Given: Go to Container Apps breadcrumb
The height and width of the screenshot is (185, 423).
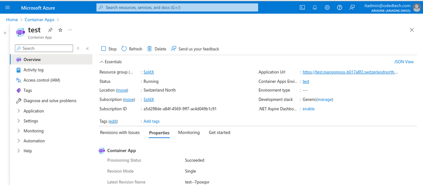Looking at the screenshot, I should pyautogui.click(x=39, y=20).
